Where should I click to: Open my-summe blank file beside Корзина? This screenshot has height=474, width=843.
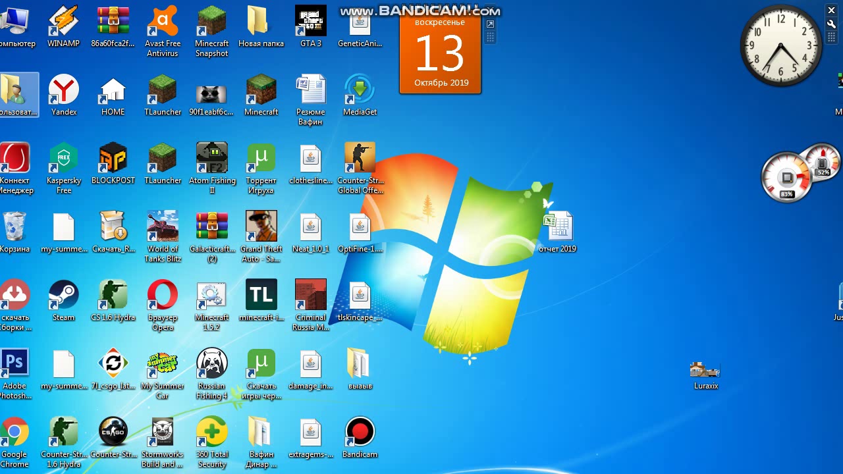pos(64,232)
